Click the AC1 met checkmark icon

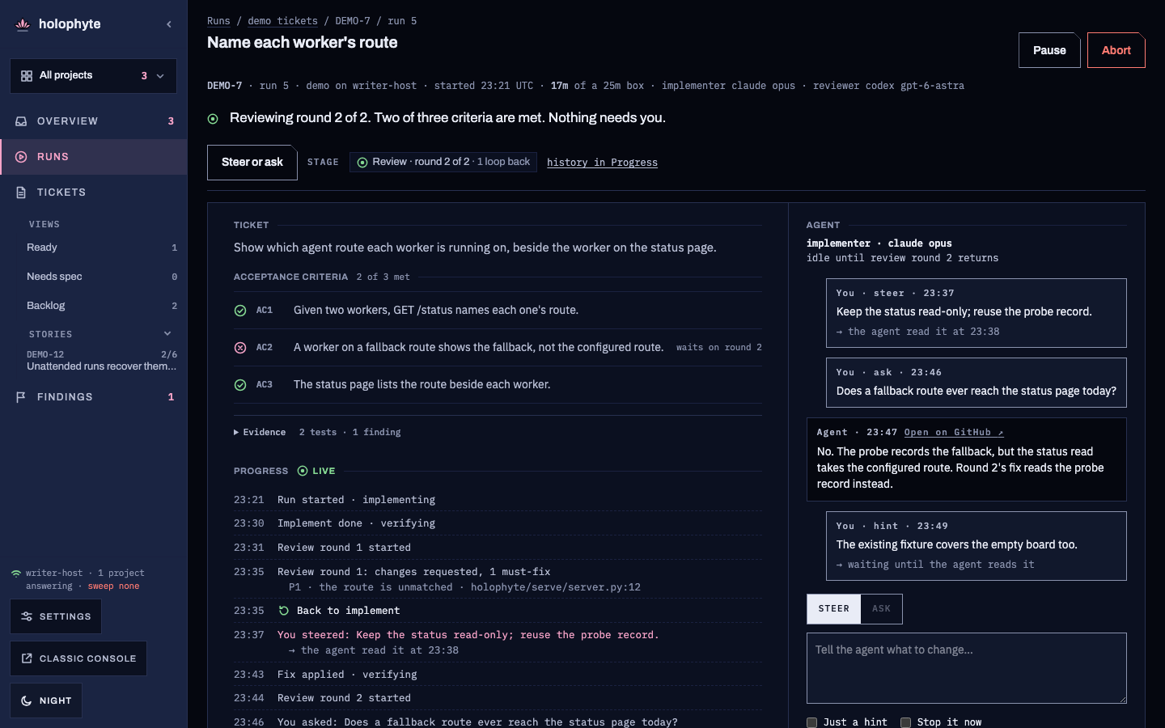[x=240, y=311]
